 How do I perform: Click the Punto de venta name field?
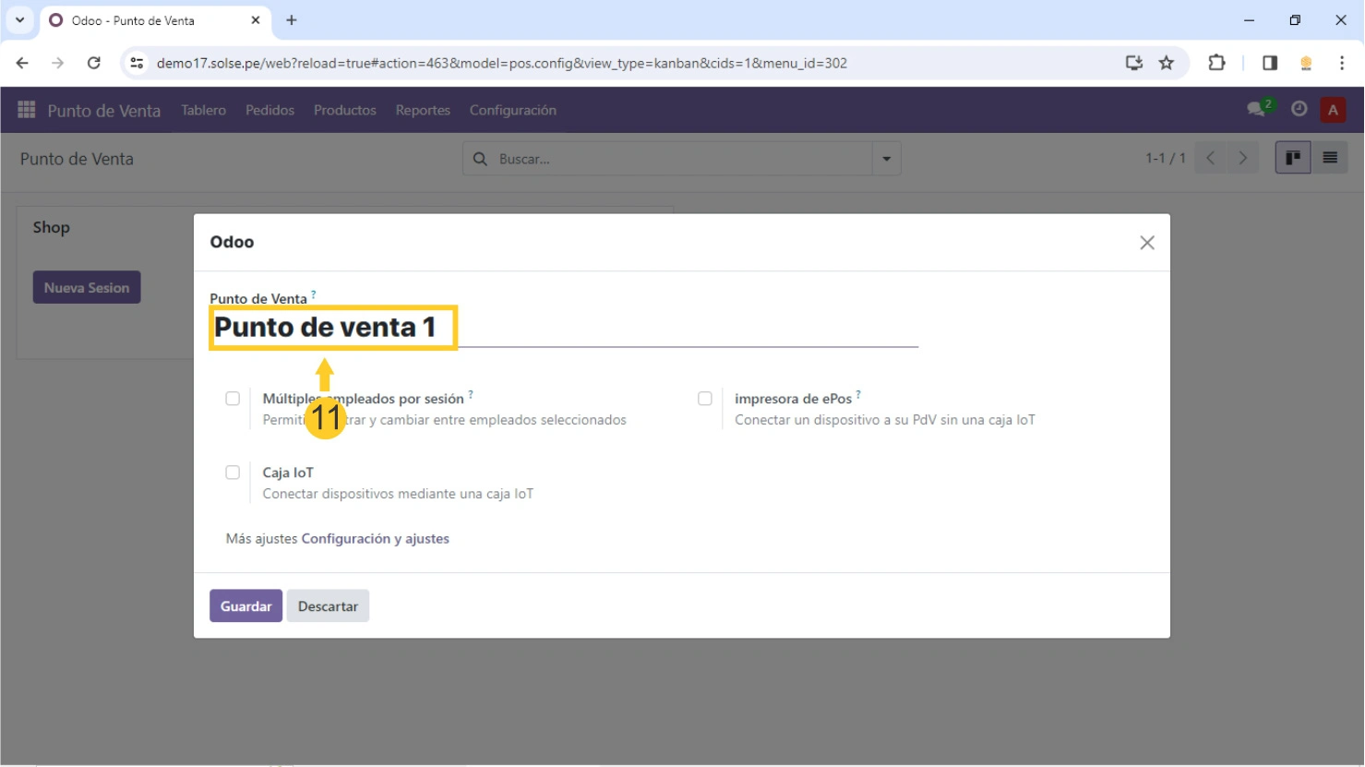563,328
